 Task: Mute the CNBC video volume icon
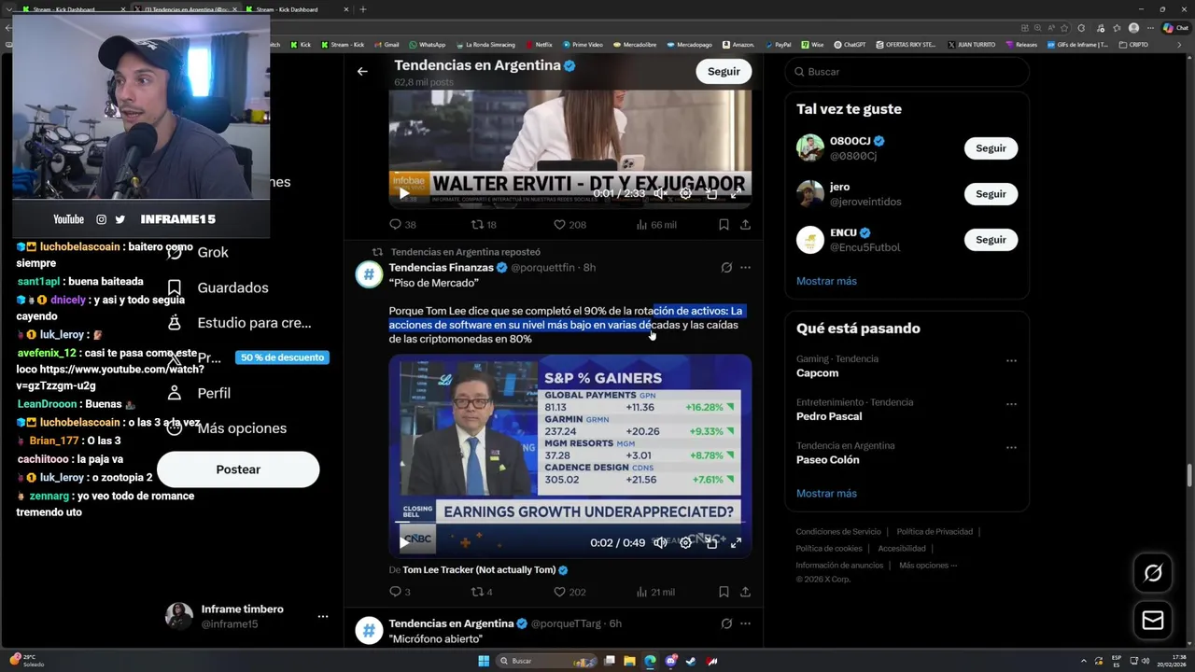(x=659, y=542)
